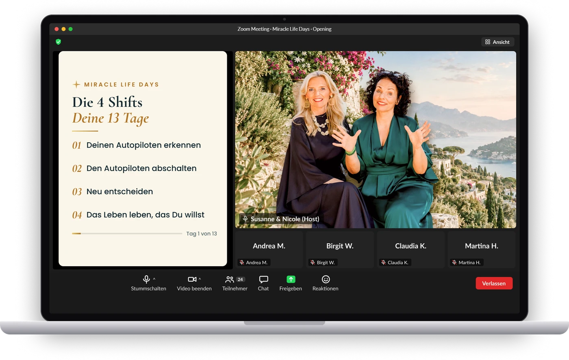The height and width of the screenshot is (360, 569).
Task: Click slide item 'Deinen Autopiloten erkennen'
Action: pyautogui.click(x=143, y=145)
